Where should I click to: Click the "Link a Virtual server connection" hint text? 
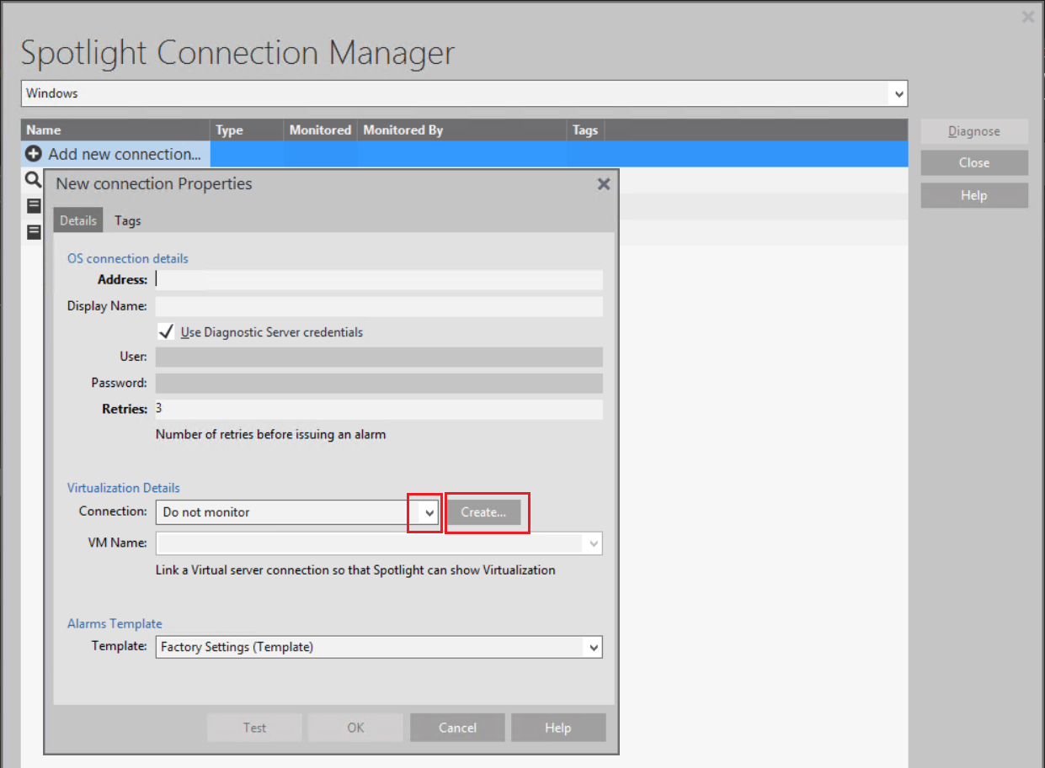tap(355, 569)
